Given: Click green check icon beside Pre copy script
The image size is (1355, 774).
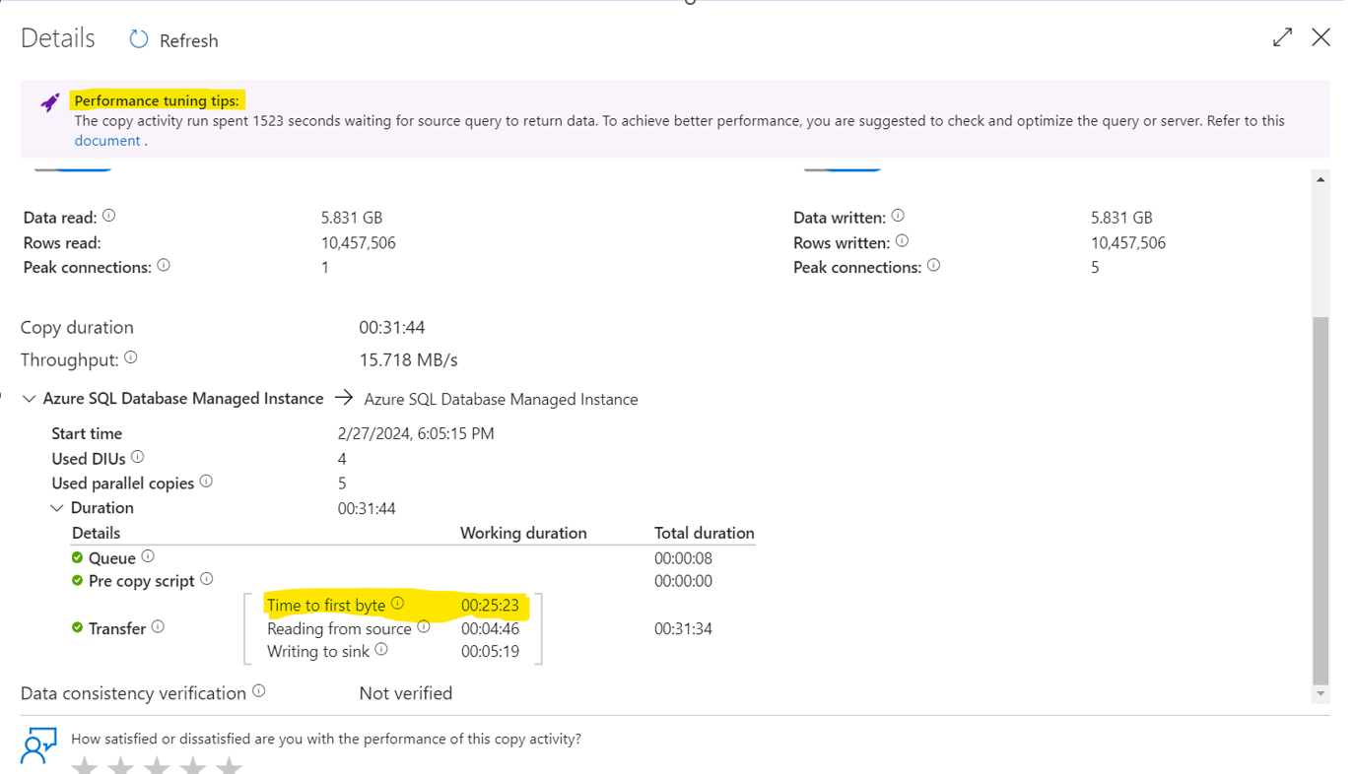Looking at the screenshot, I should click(78, 580).
